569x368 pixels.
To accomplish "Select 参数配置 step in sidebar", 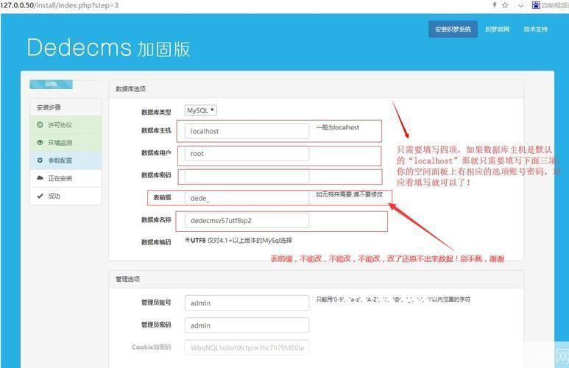I will point(66,160).
